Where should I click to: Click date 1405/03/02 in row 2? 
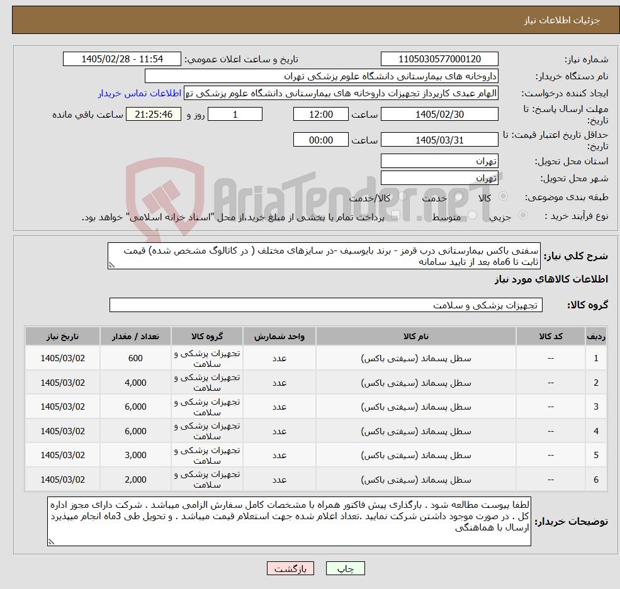(x=62, y=383)
